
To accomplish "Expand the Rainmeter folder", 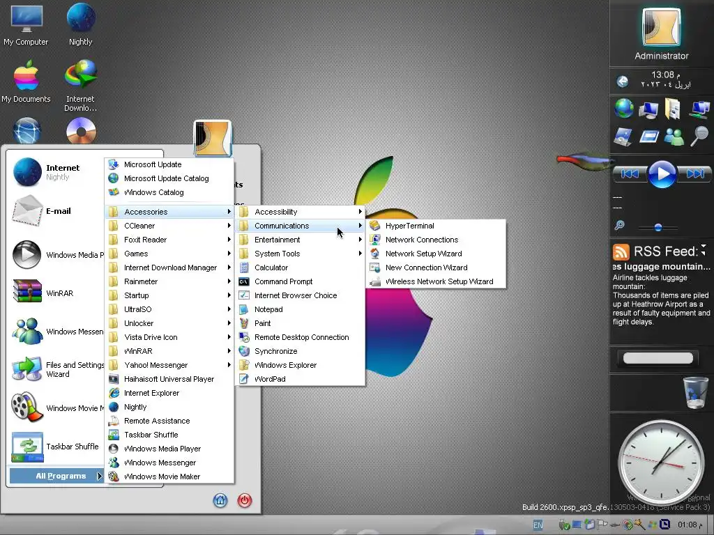I will pyautogui.click(x=169, y=281).
